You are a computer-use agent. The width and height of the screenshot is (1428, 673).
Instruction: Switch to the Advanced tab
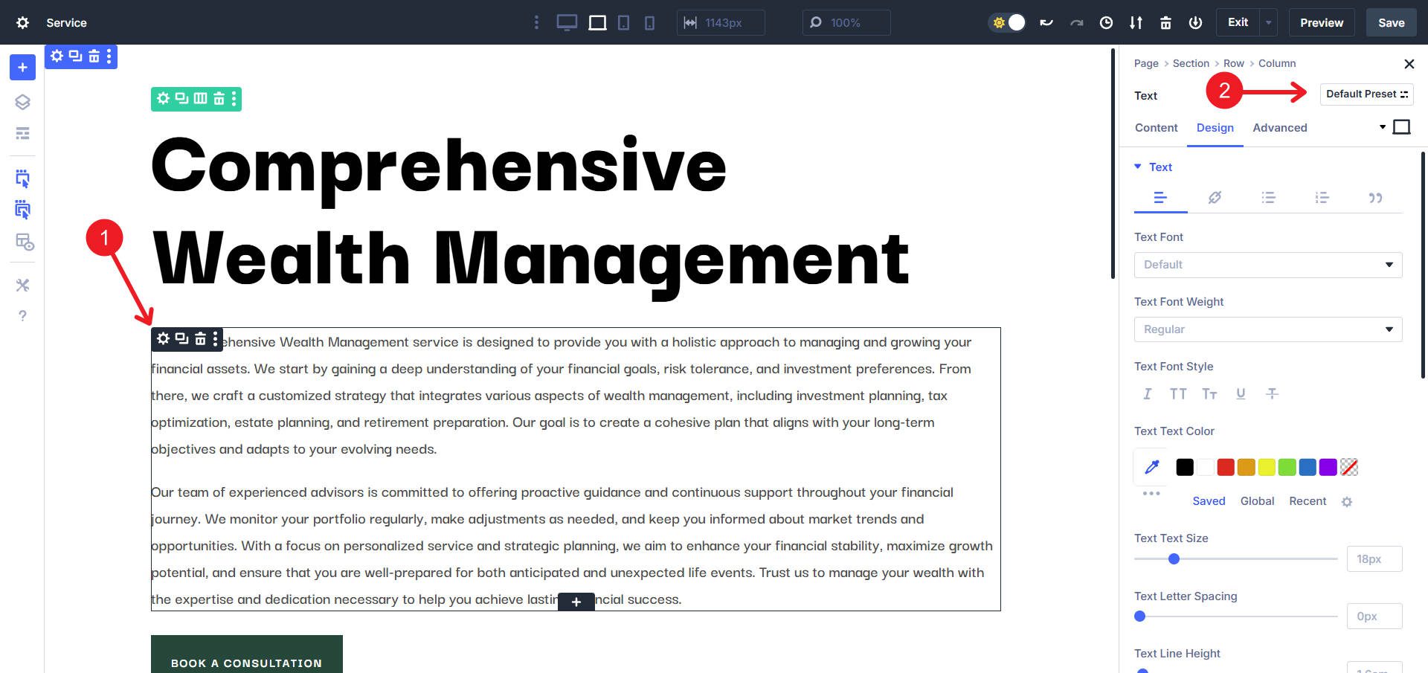click(1279, 128)
